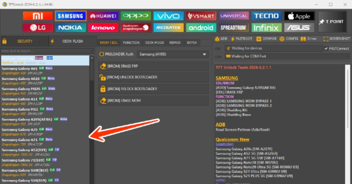The width and height of the screenshot is (352, 184).
Task: Run [BROM] RELOCK BOOTLOADER
Action: pyautogui.click(x=154, y=89)
